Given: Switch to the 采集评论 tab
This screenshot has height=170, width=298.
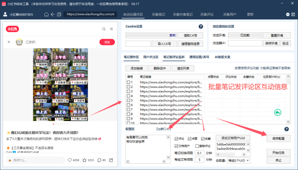Looking at the screenshot, I should point(207,14).
